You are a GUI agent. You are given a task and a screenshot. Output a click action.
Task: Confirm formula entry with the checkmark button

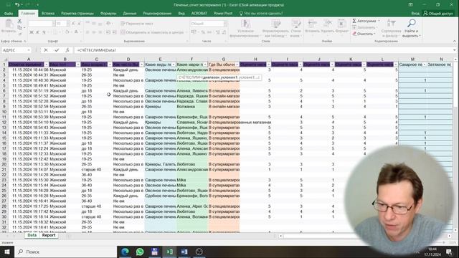point(57,50)
